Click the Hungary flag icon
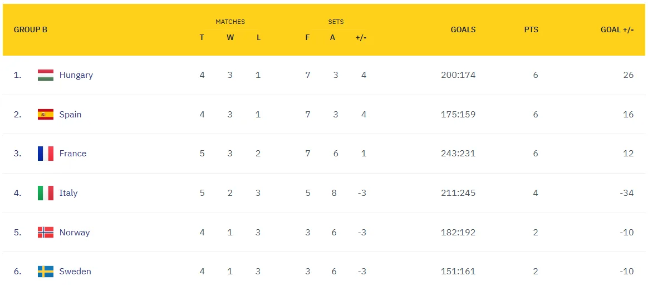648x291 pixels. coord(46,75)
